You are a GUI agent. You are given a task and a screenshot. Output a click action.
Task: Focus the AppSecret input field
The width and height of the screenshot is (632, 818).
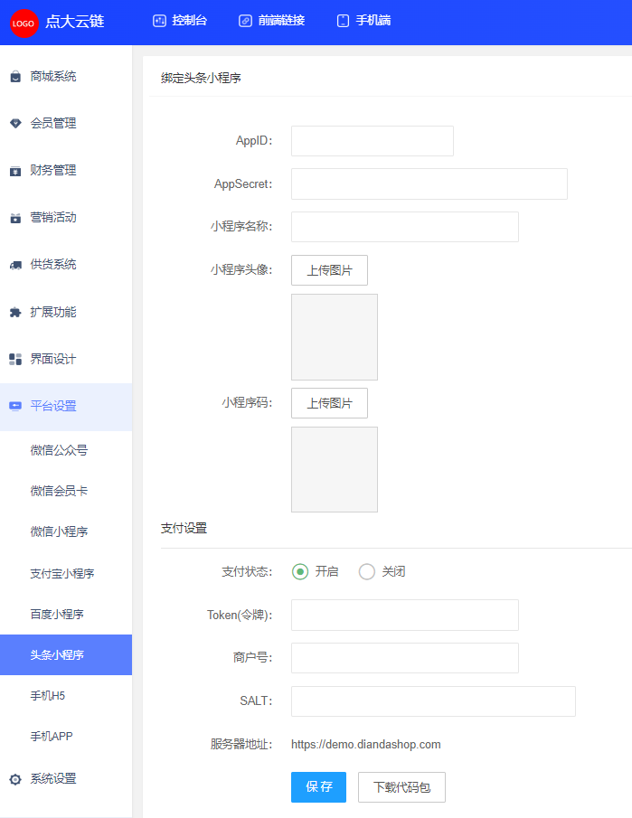pyautogui.click(x=429, y=183)
